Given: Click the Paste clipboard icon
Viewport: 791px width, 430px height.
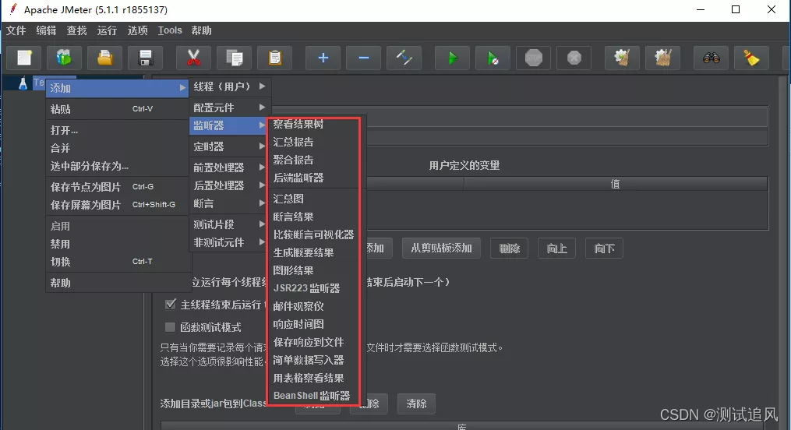Looking at the screenshot, I should 274,58.
